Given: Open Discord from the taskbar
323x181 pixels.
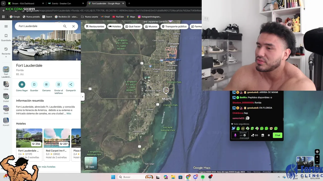Looking at the screenshot, I should pyautogui.click(x=195, y=177).
